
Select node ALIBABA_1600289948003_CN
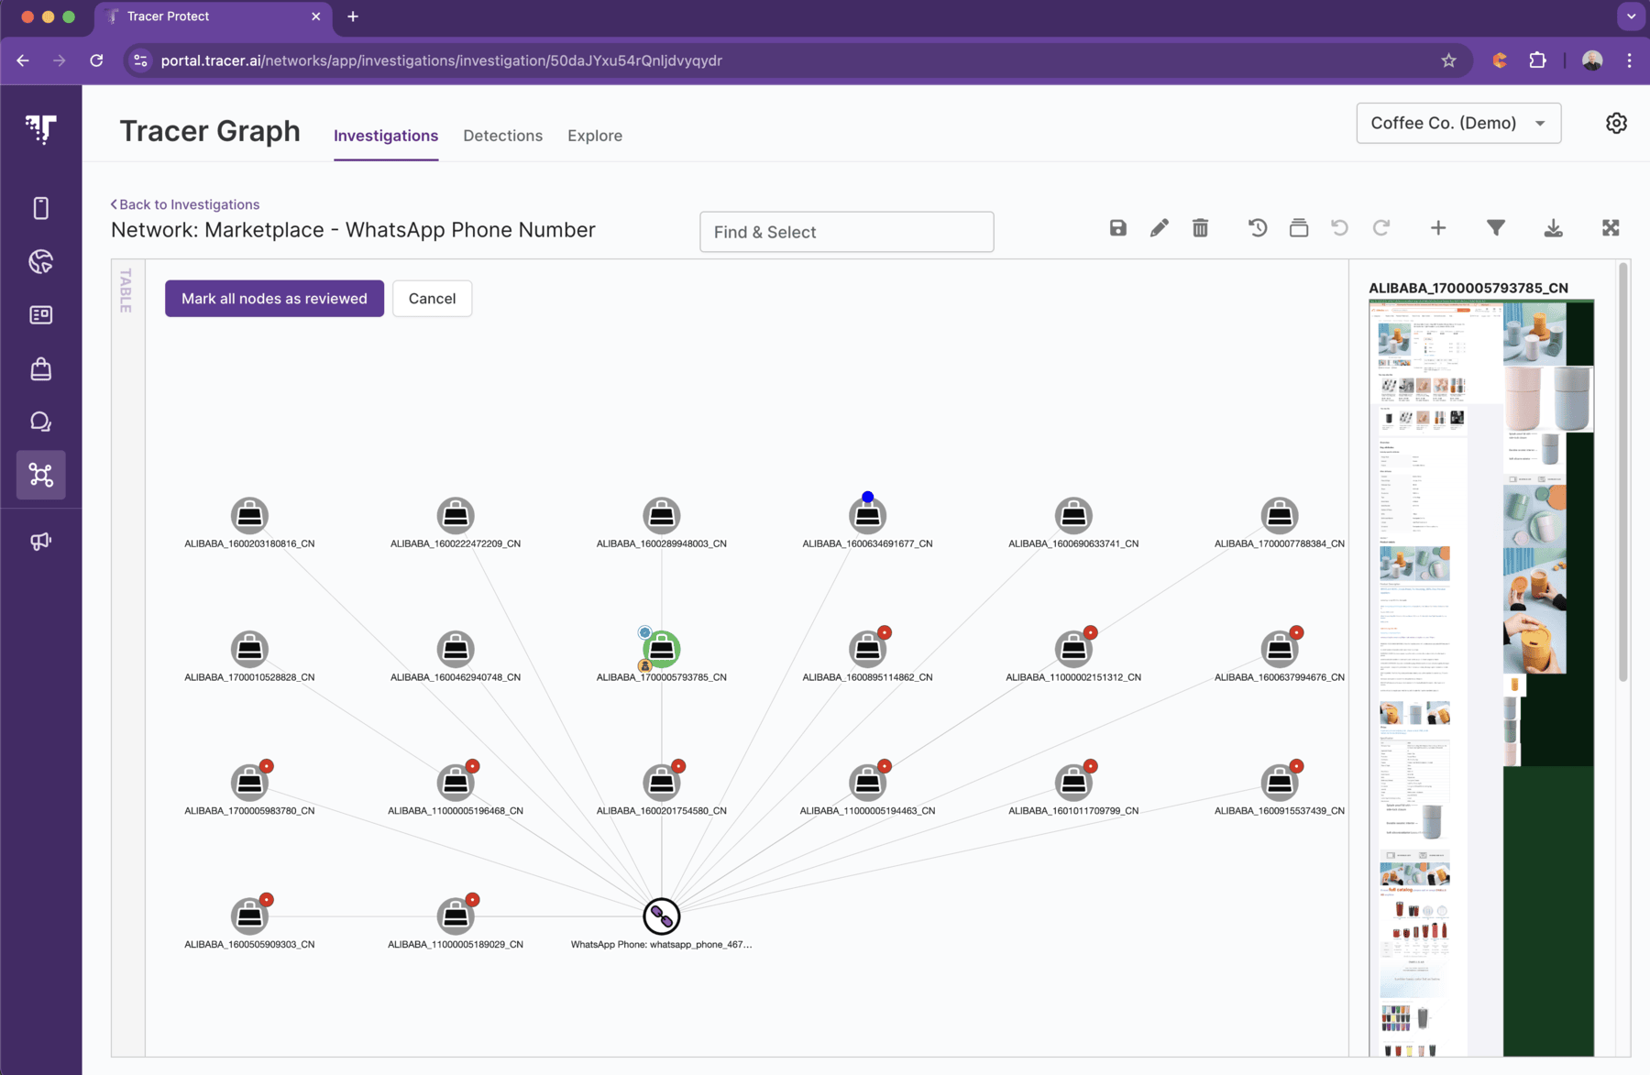[x=662, y=516]
